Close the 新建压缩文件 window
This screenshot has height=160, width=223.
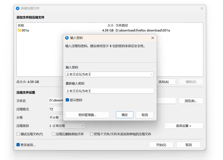click(x=202, y=8)
